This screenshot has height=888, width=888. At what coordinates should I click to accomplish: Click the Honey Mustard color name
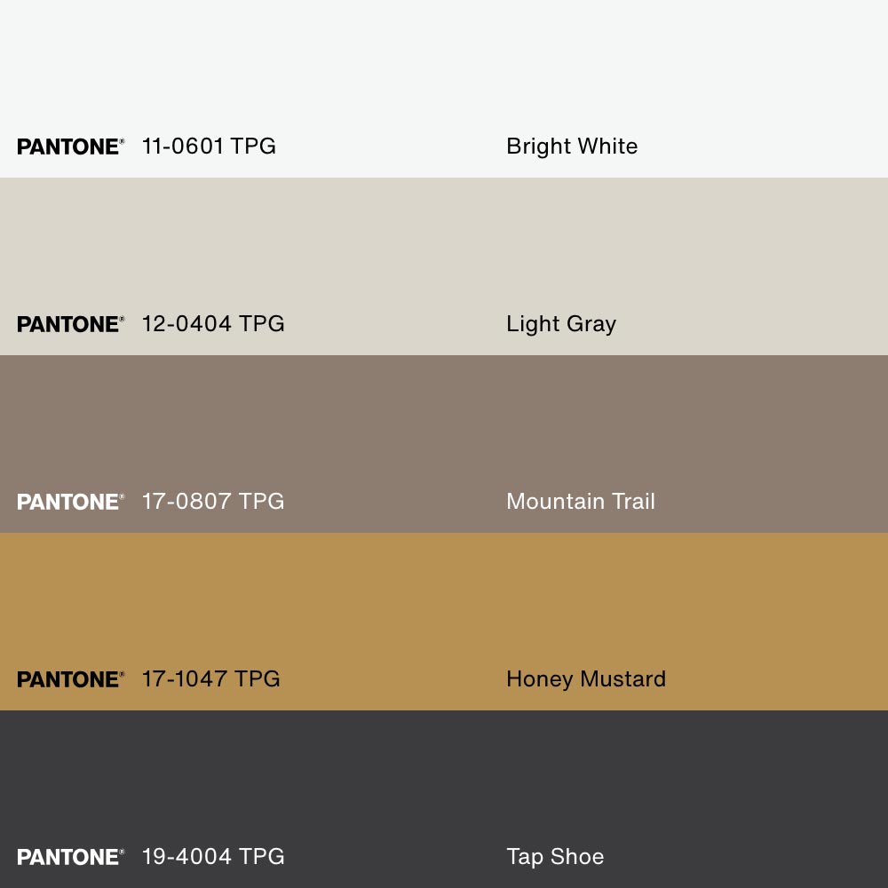[586, 679]
